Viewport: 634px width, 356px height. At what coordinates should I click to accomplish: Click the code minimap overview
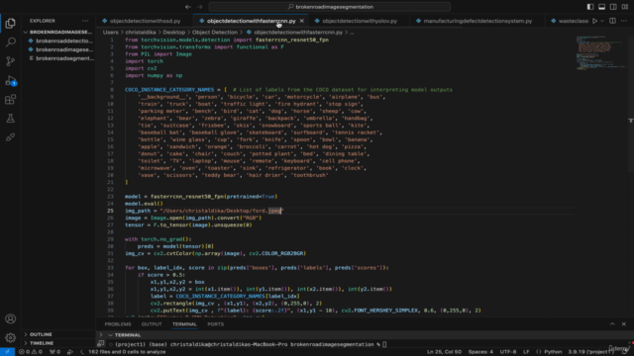tap(601, 52)
